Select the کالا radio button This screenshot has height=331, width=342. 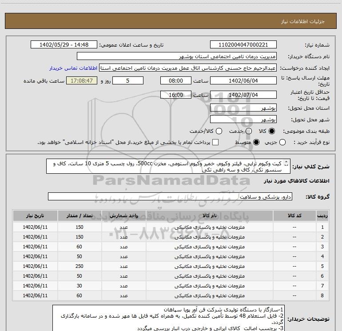click(272, 131)
